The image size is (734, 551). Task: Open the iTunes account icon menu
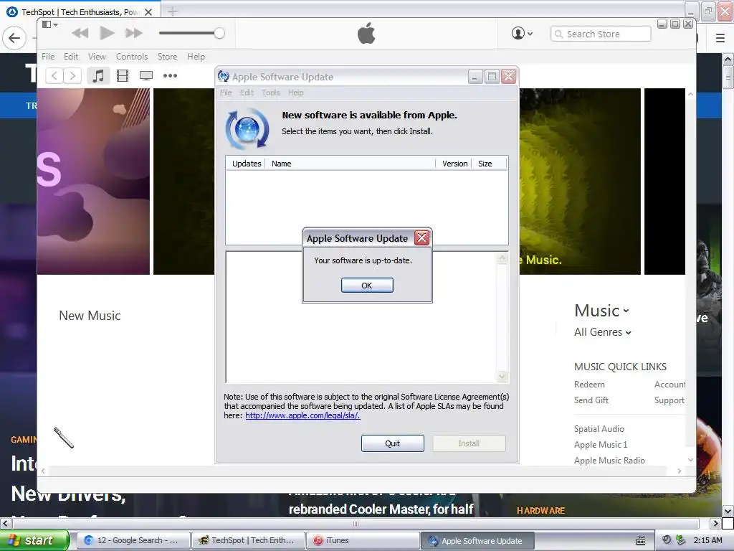(522, 33)
